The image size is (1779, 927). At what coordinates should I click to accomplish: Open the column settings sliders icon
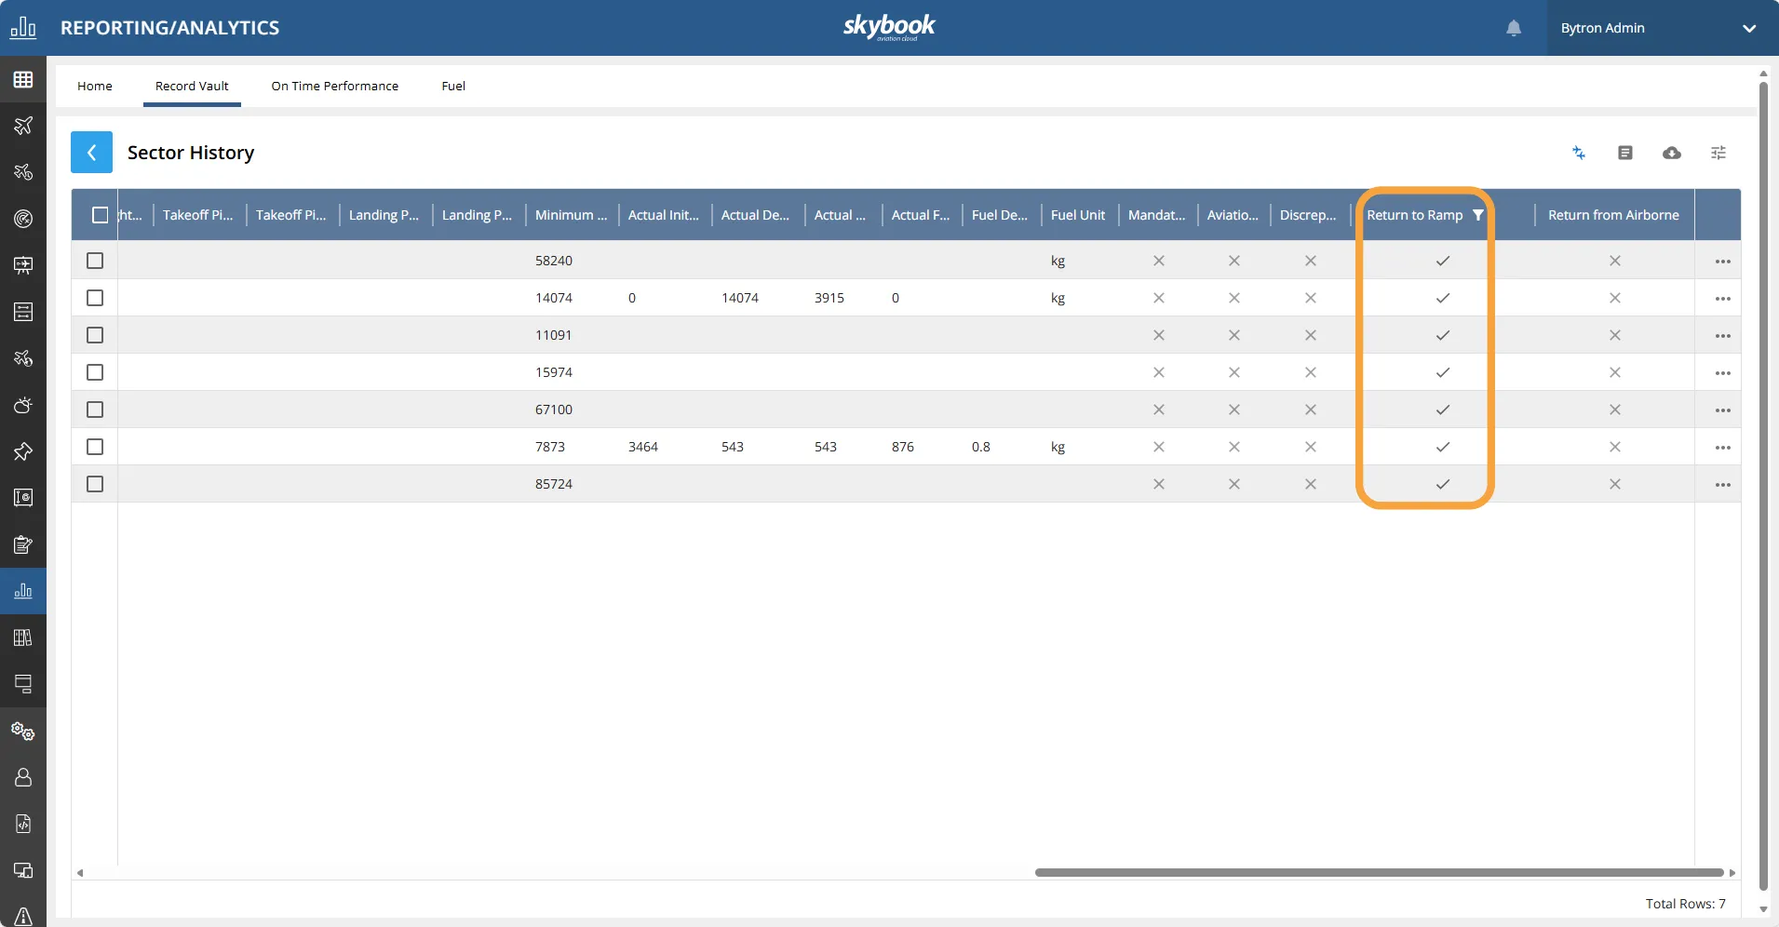1718,153
